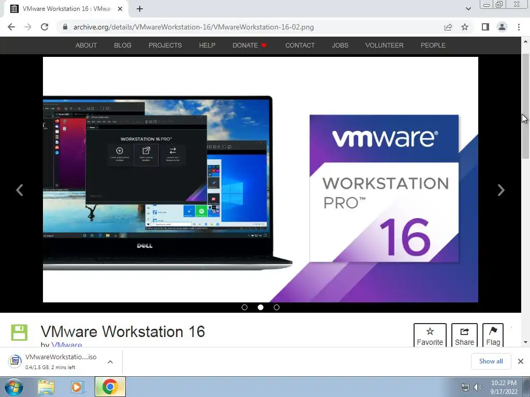Click the padlock site info icon
530x397 pixels.
click(65, 27)
